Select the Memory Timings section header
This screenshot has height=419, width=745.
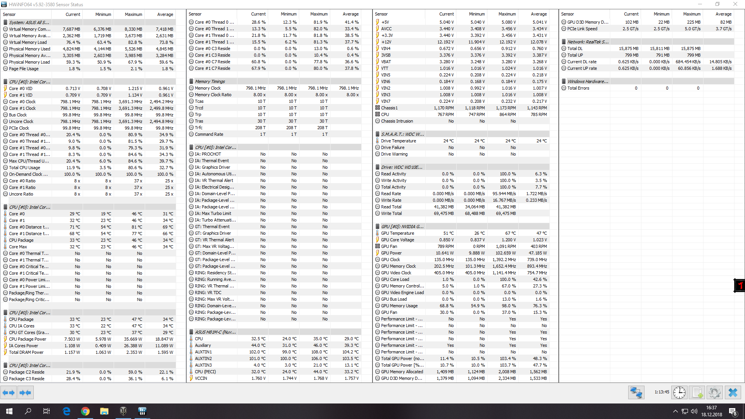pos(210,81)
